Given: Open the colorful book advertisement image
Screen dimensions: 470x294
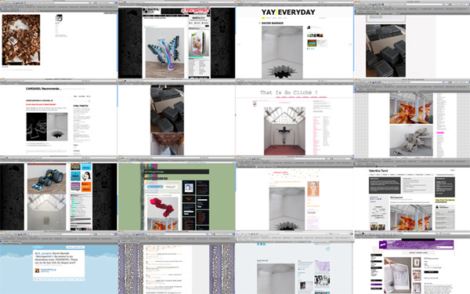Looking at the screenshot, I should click(198, 43).
